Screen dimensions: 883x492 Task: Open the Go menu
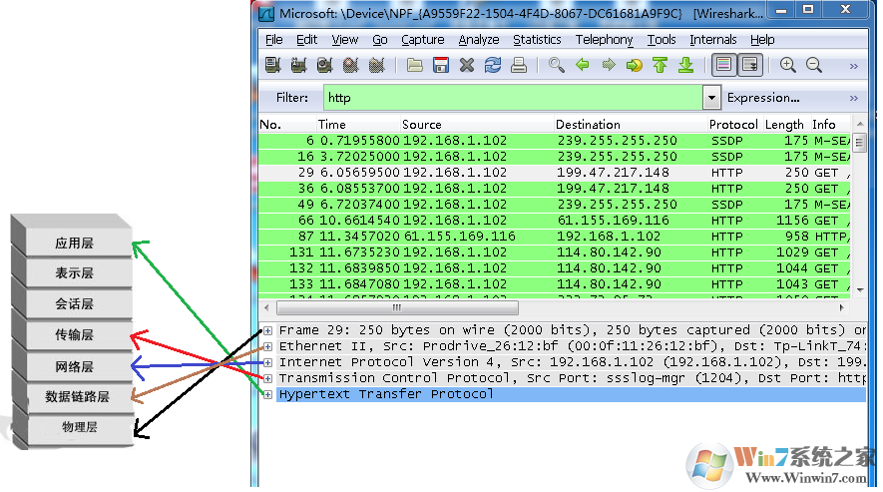click(x=380, y=40)
